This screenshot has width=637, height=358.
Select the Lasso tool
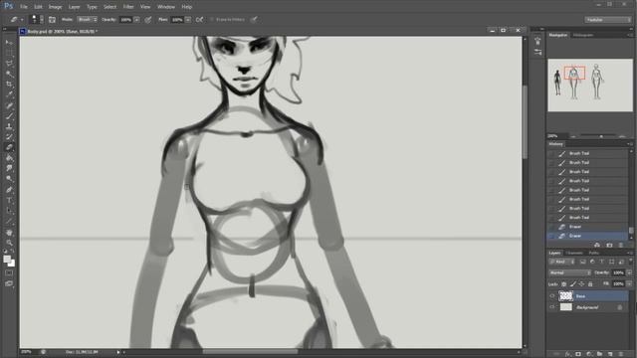tap(9, 64)
